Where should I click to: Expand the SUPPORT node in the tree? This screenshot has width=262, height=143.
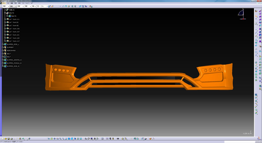pos(3,47)
